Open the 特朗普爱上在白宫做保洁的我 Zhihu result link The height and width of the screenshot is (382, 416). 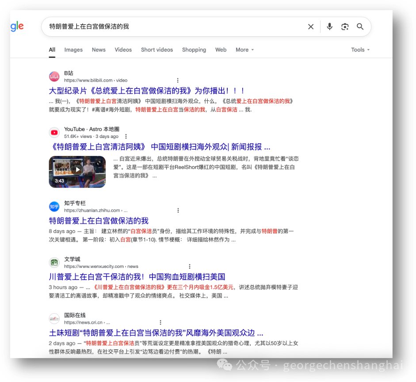pos(99,221)
